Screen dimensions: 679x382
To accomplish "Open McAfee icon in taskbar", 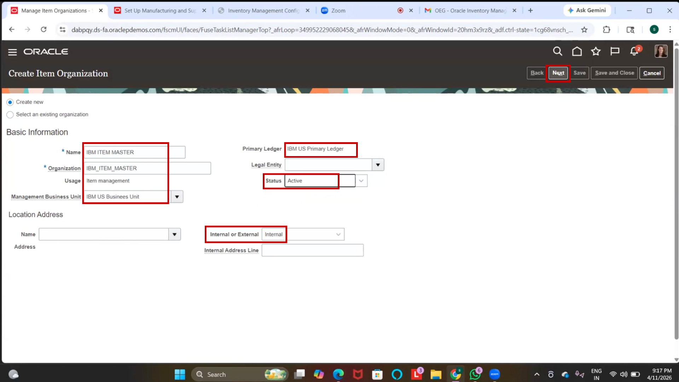I will click(358, 374).
